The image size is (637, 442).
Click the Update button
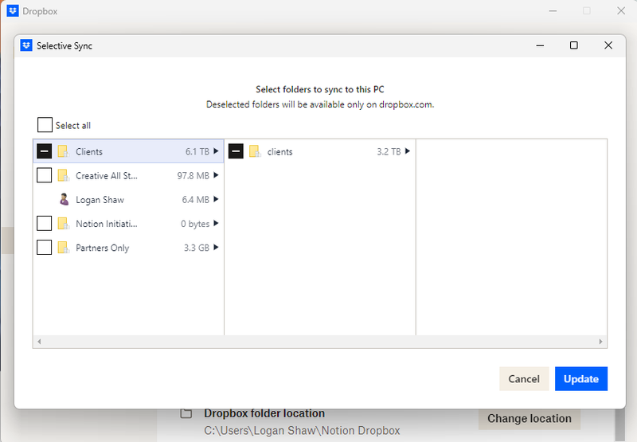pyautogui.click(x=581, y=378)
